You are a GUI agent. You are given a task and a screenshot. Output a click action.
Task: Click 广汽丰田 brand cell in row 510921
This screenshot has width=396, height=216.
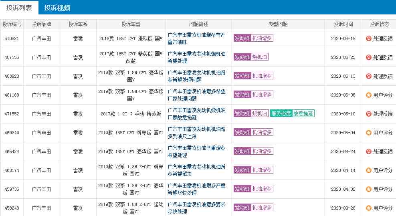point(41,38)
